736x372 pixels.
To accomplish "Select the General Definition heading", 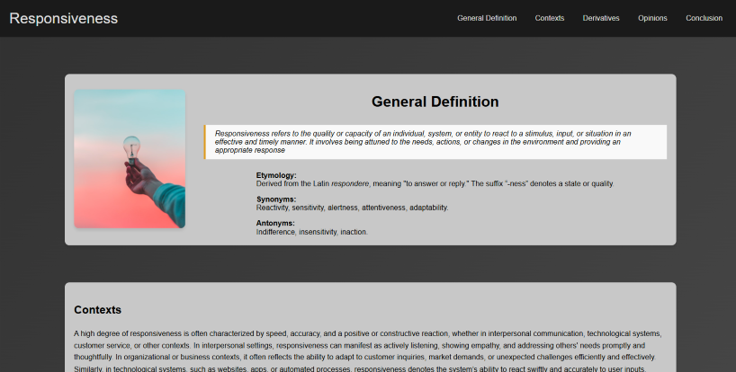I will pos(435,102).
